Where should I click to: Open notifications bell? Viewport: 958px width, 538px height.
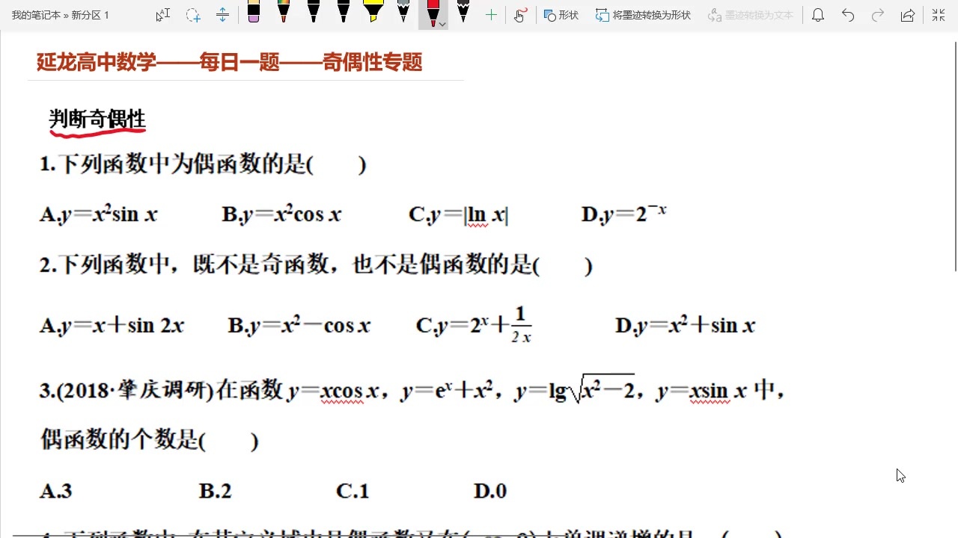(x=818, y=15)
